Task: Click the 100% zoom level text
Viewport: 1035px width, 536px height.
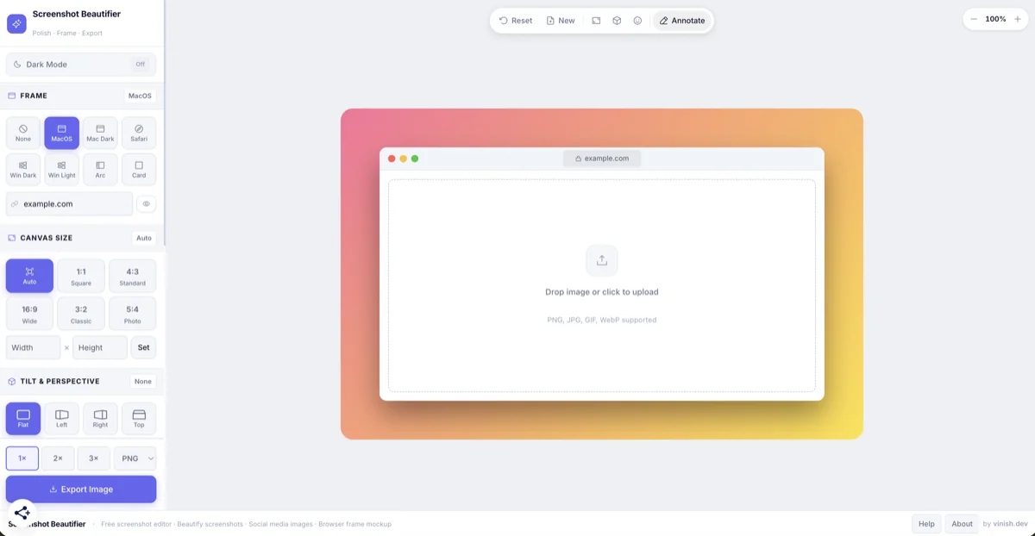Action: tap(995, 19)
